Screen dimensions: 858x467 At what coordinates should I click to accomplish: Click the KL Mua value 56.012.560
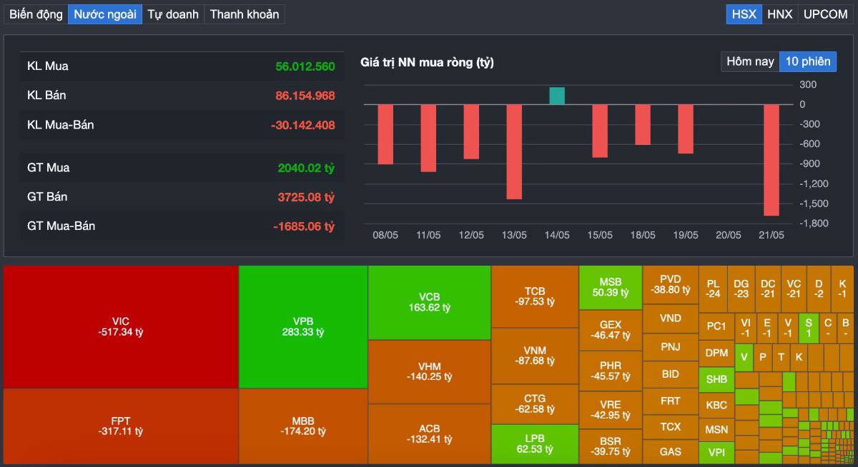pyautogui.click(x=305, y=66)
